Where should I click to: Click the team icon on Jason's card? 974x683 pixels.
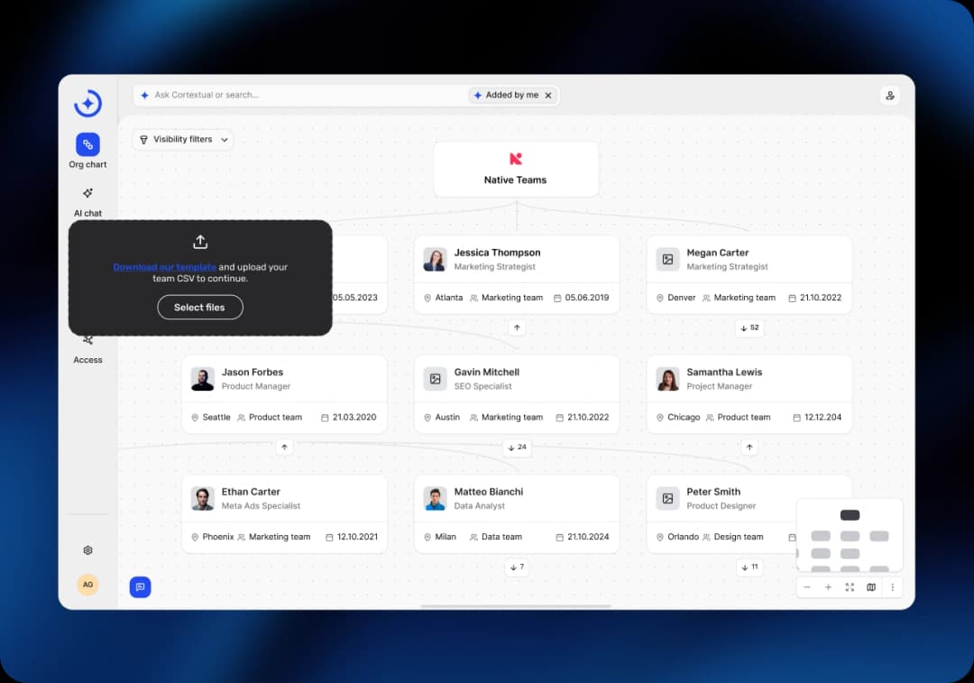click(x=242, y=418)
